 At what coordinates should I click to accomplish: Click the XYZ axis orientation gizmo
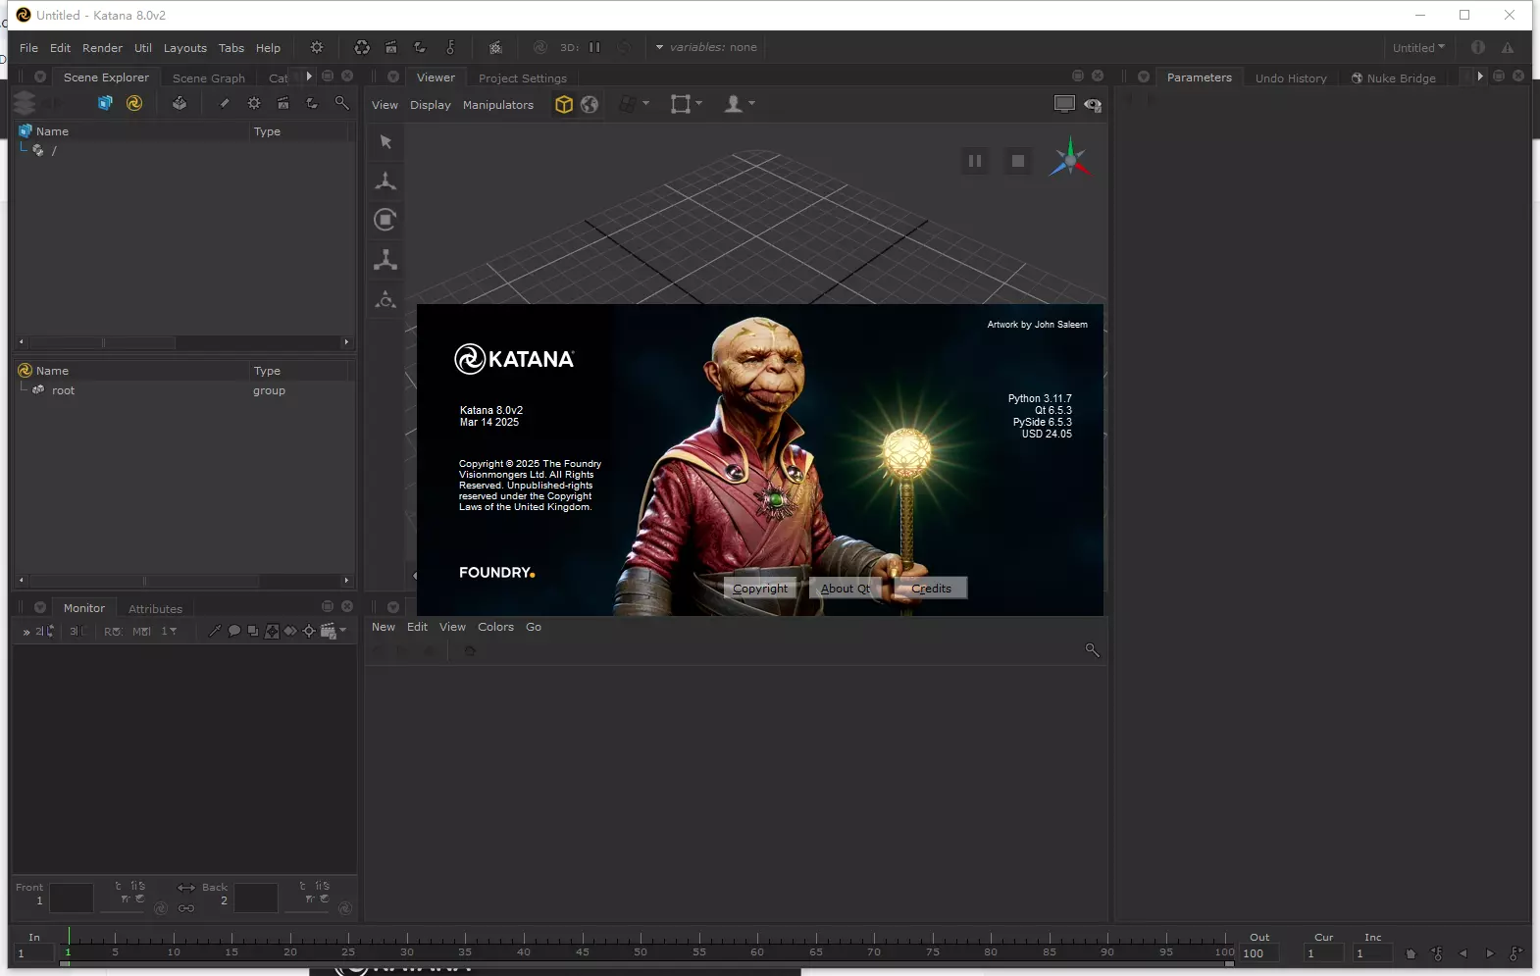1070,159
